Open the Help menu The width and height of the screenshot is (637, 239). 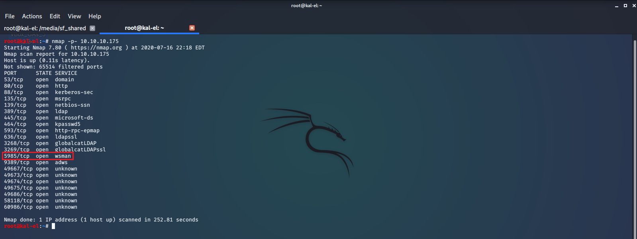click(95, 16)
